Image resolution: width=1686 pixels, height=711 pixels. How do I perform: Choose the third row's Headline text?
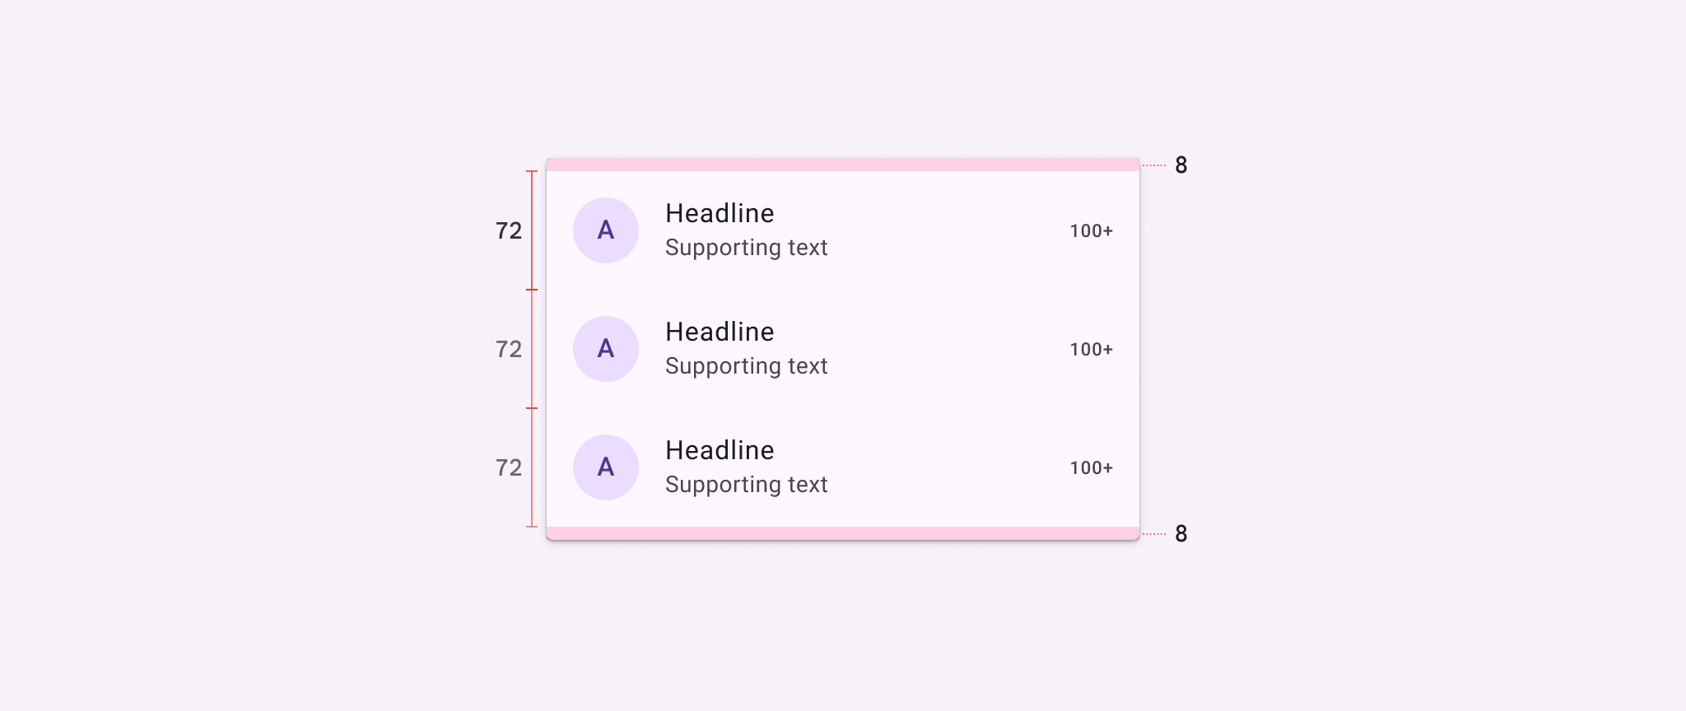720,450
